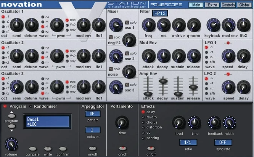
Task: Toggle solo for osc 1 in Mixer
Action: point(127,22)
